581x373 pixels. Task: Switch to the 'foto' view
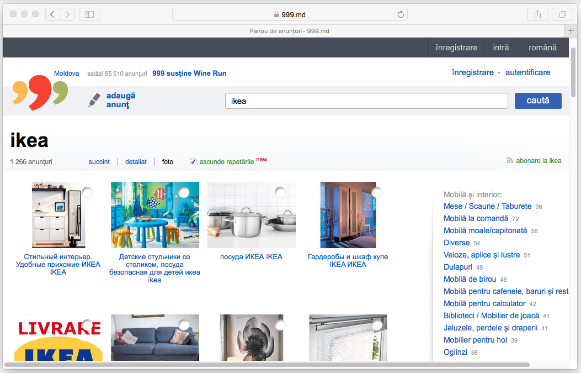click(168, 162)
